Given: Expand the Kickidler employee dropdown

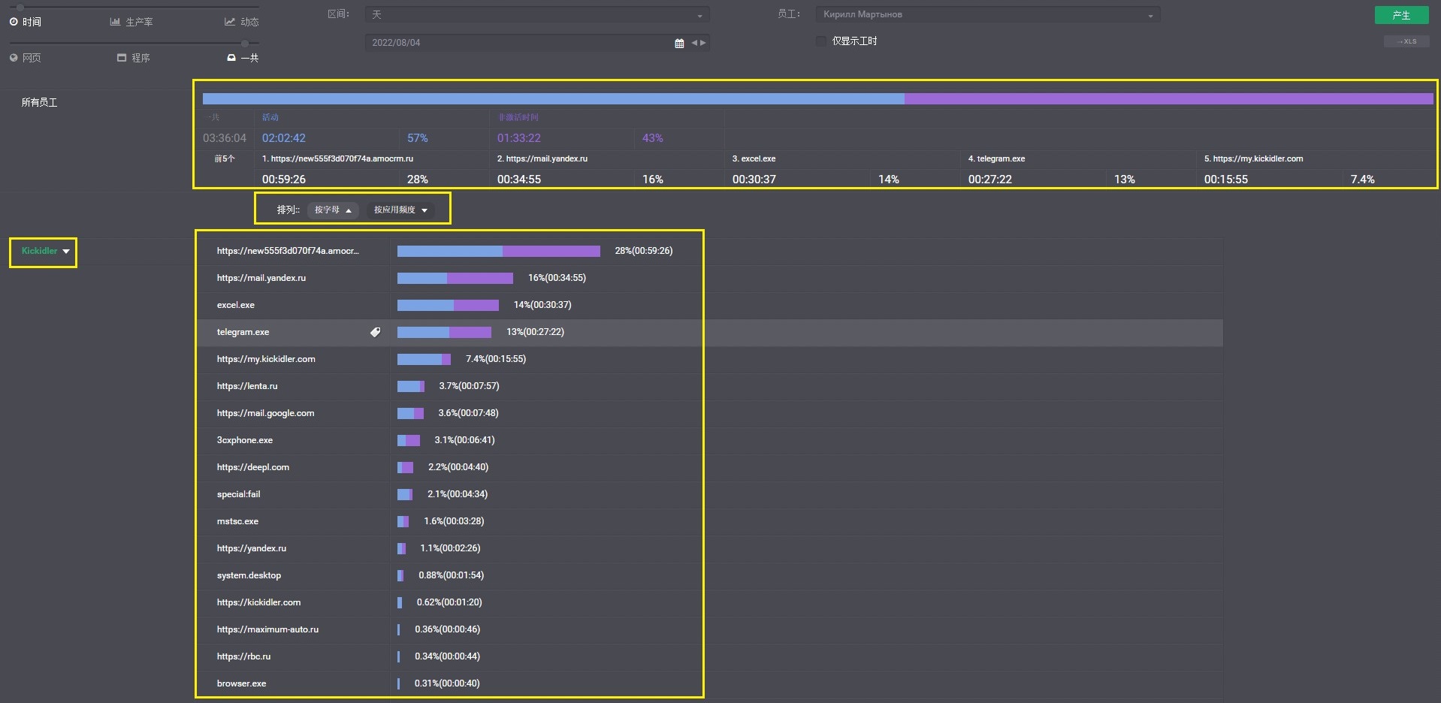Looking at the screenshot, I should tap(45, 251).
